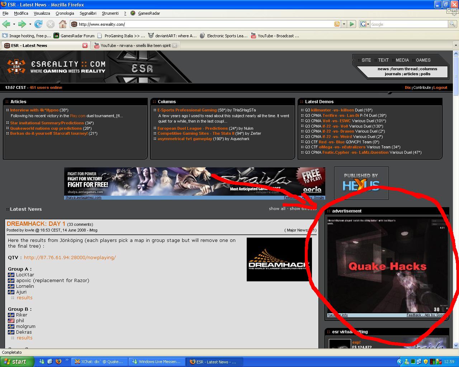
Task: Click the Firefox Back arrow button
Action: click(x=6, y=24)
